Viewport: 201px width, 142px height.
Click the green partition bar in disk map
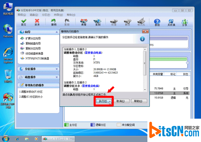click(x=168, y=59)
